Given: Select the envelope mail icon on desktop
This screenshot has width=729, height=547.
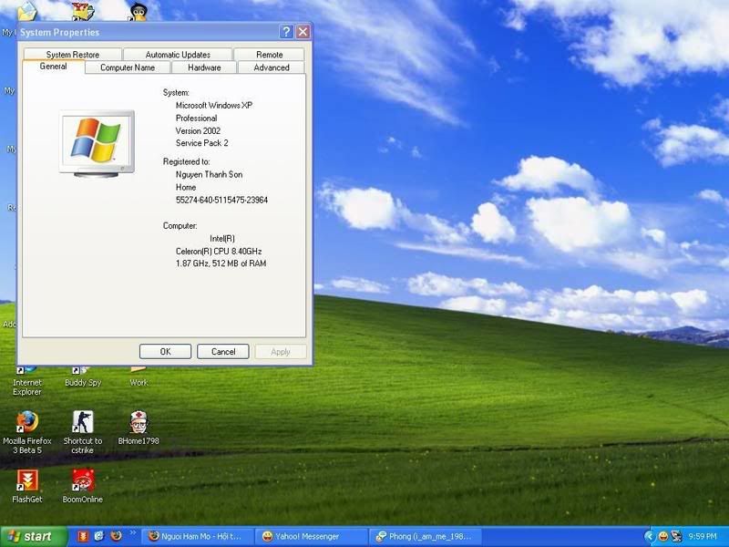Looking at the screenshot, I should pos(27,11).
